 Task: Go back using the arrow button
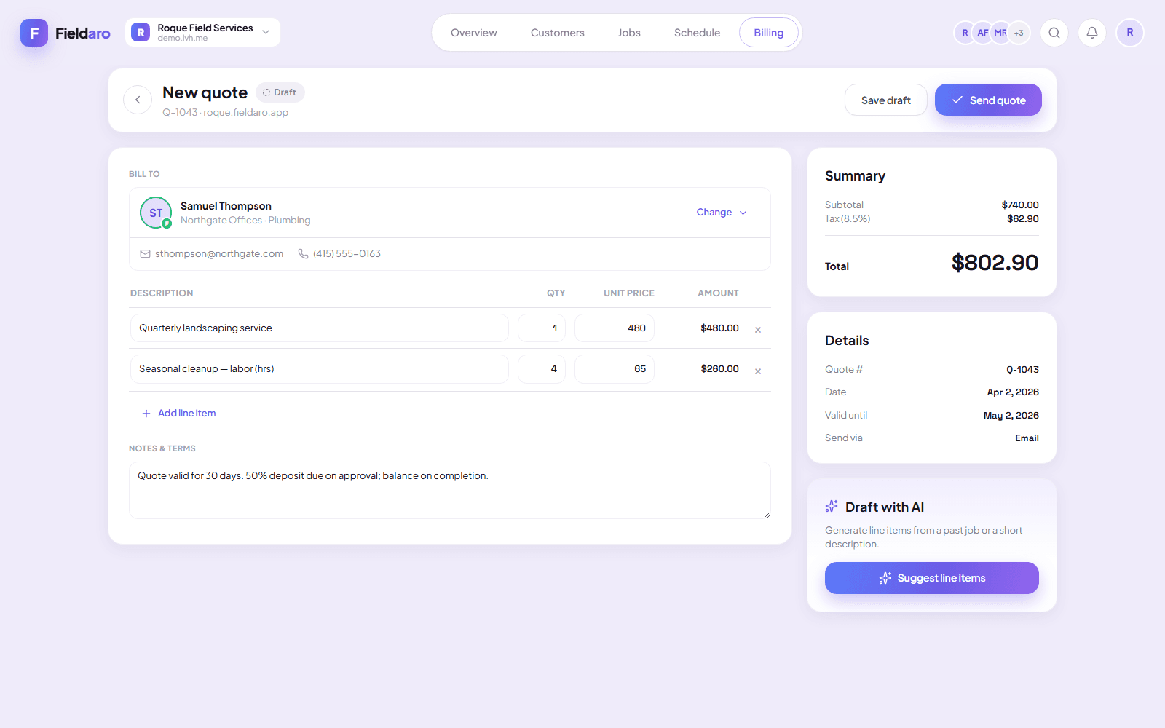pos(138,100)
